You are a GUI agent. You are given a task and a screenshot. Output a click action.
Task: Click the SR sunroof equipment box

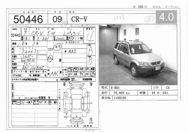tap(87, 69)
